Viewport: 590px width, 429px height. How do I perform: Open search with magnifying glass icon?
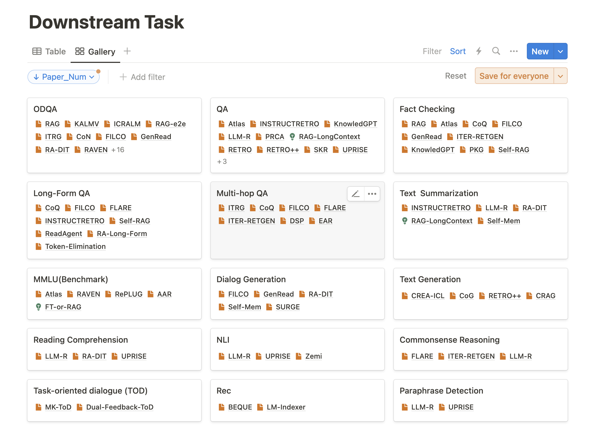pos(496,51)
